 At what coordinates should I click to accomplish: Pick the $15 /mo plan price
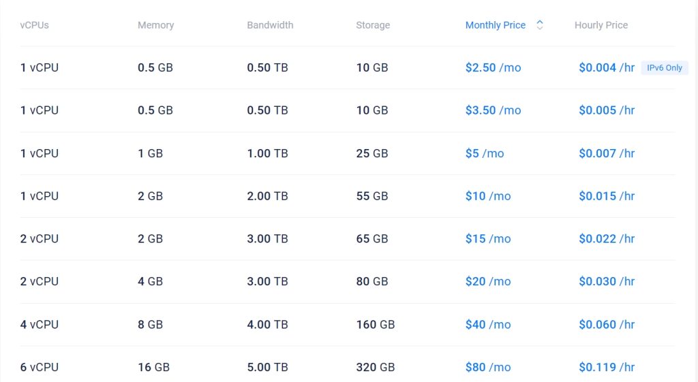point(488,239)
